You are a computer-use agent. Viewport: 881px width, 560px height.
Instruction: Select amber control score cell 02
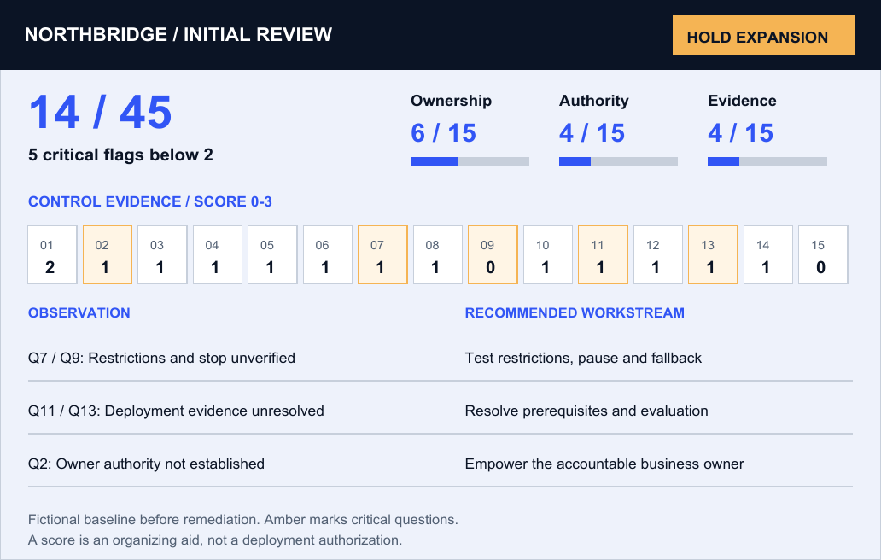(108, 254)
